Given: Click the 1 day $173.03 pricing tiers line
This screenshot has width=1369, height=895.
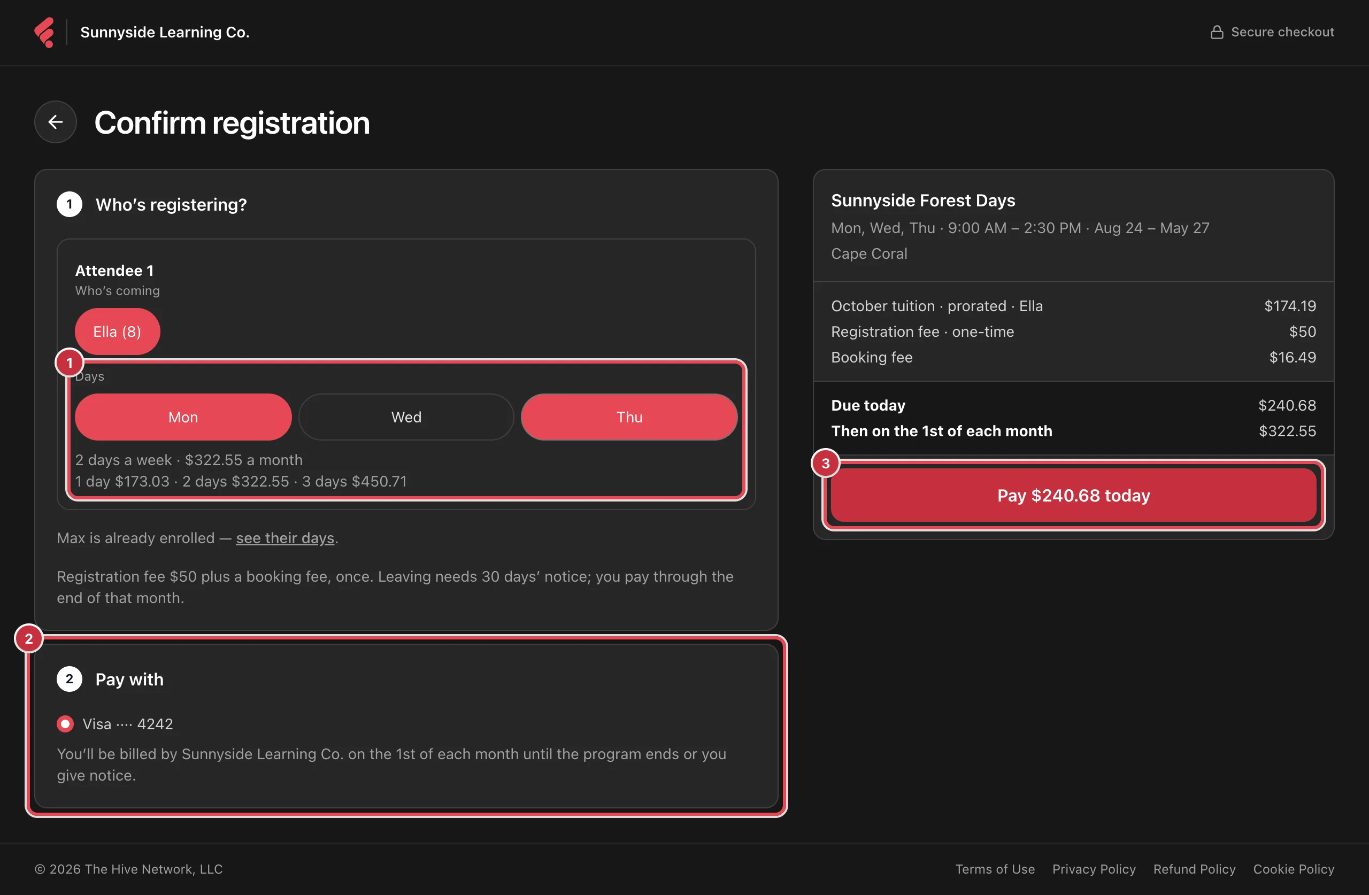Looking at the screenshot, I should [x=241, y=481].
